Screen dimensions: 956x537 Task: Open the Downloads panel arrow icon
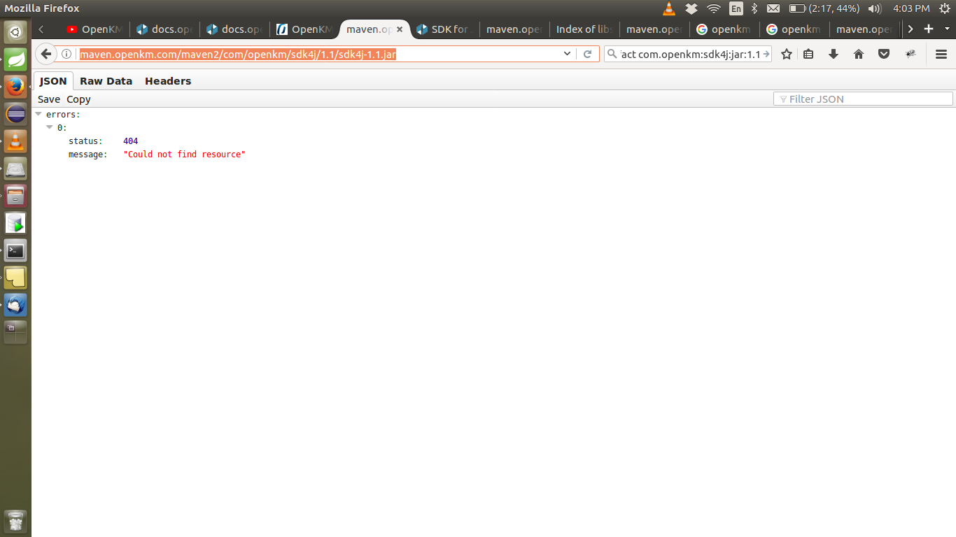point(833,53)
